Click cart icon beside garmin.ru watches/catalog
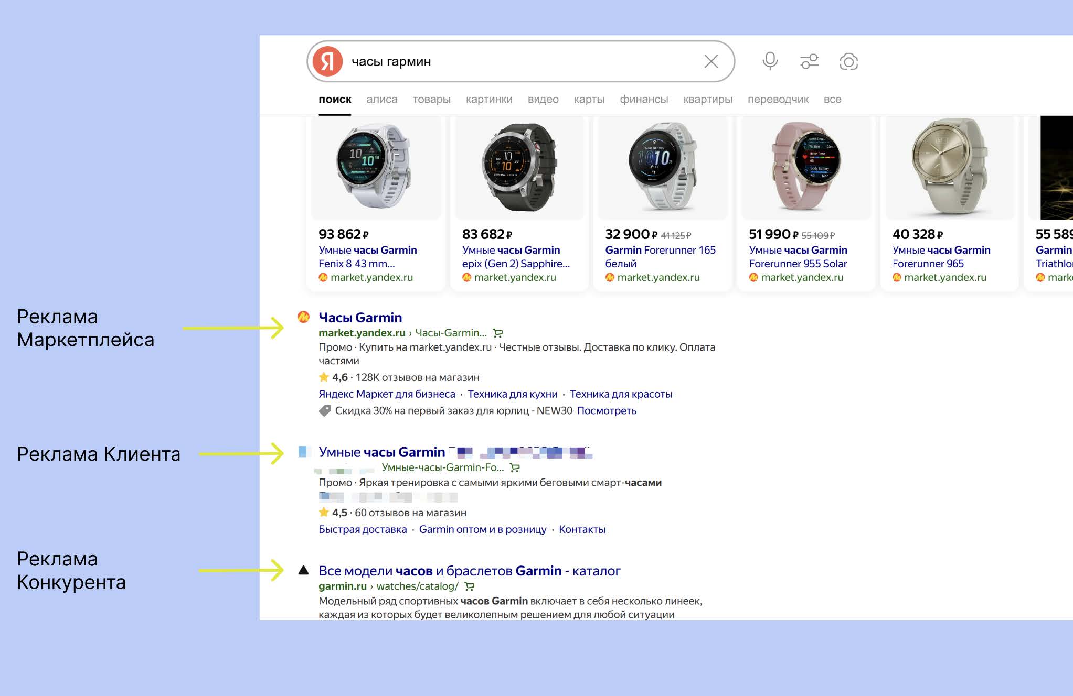1073x696 pixels. click(x=470, y=586)
